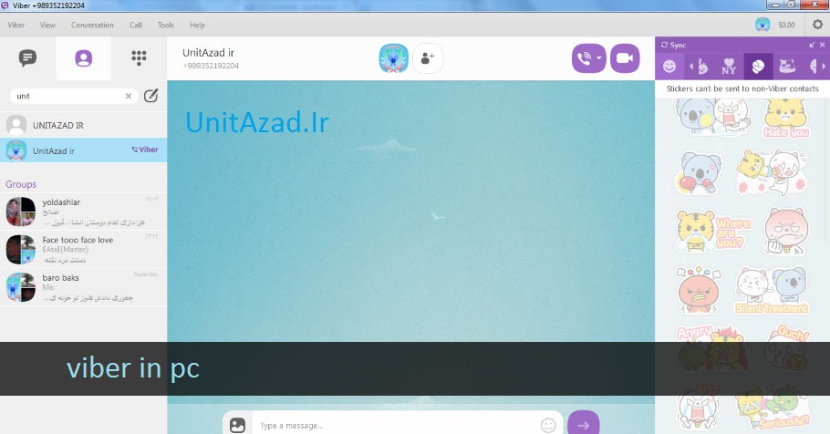Pick the koala with boxing gloves sticker

click(x=699, y=172)
